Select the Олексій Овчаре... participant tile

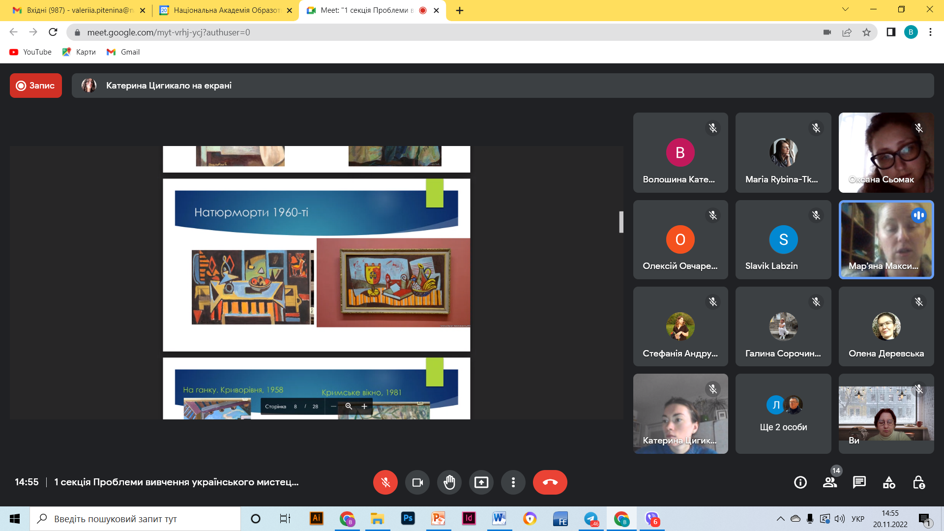tap(680, 239)
